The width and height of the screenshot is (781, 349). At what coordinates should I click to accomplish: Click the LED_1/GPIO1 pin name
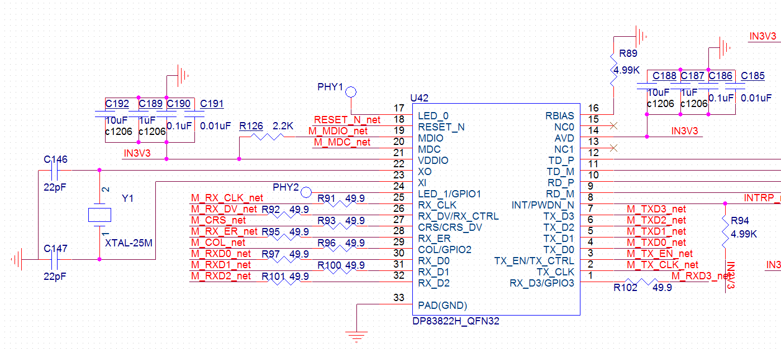click(449, 194)
